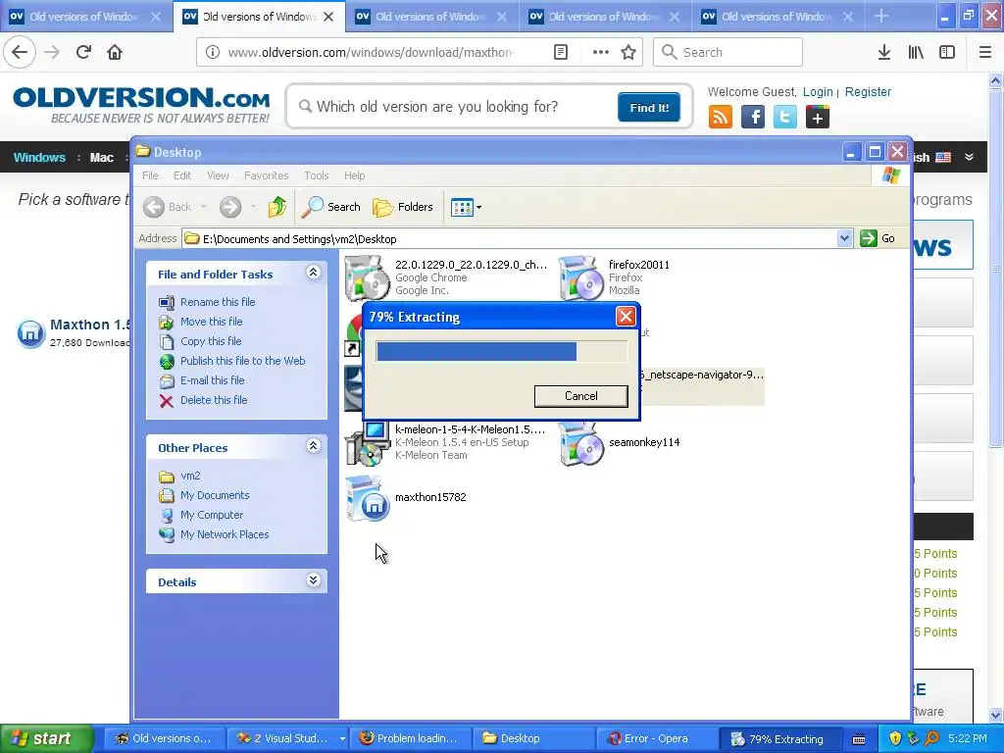
Task: Switch to Error - Opera taskbar item
Action: (655, 738)
